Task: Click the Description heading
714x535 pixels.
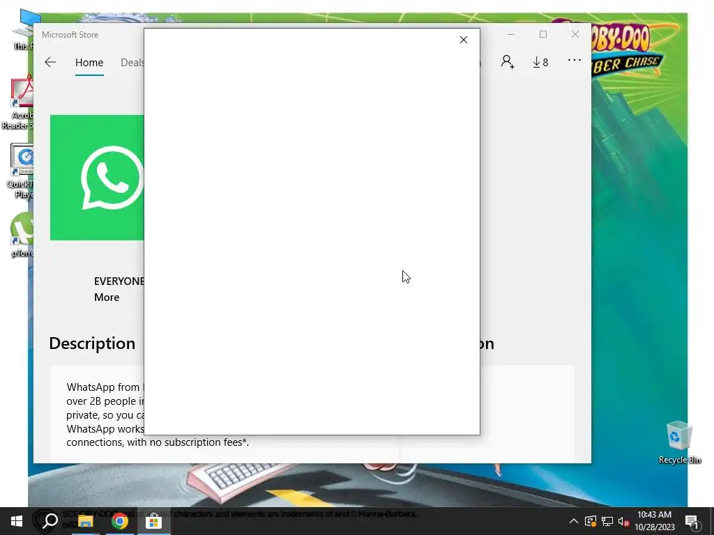Action: pyautogui.click(x=92, y=343)
